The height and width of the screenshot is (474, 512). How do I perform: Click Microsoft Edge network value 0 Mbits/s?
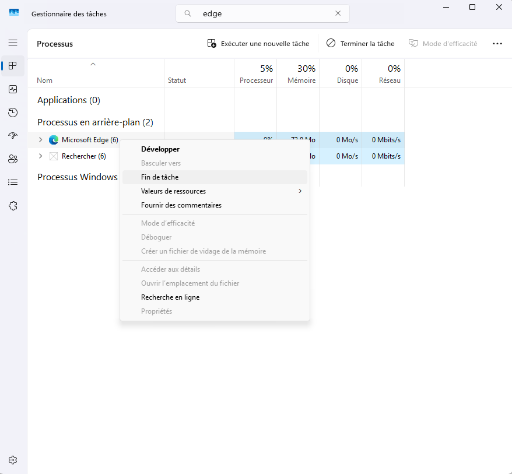[386, 140]
